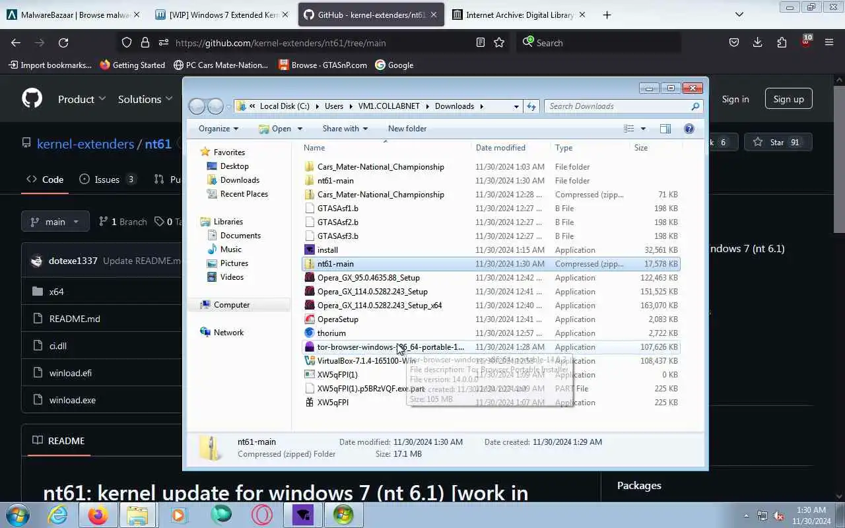Expand GitHub Product menu

(82, 99)
